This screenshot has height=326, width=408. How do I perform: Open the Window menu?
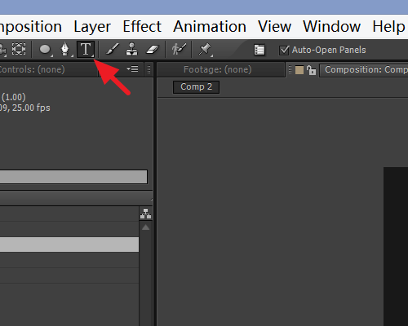point(331,27)
